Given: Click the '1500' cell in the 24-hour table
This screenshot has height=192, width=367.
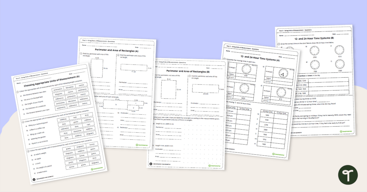Looking at the screenshot, I should [x=267, y=116].
